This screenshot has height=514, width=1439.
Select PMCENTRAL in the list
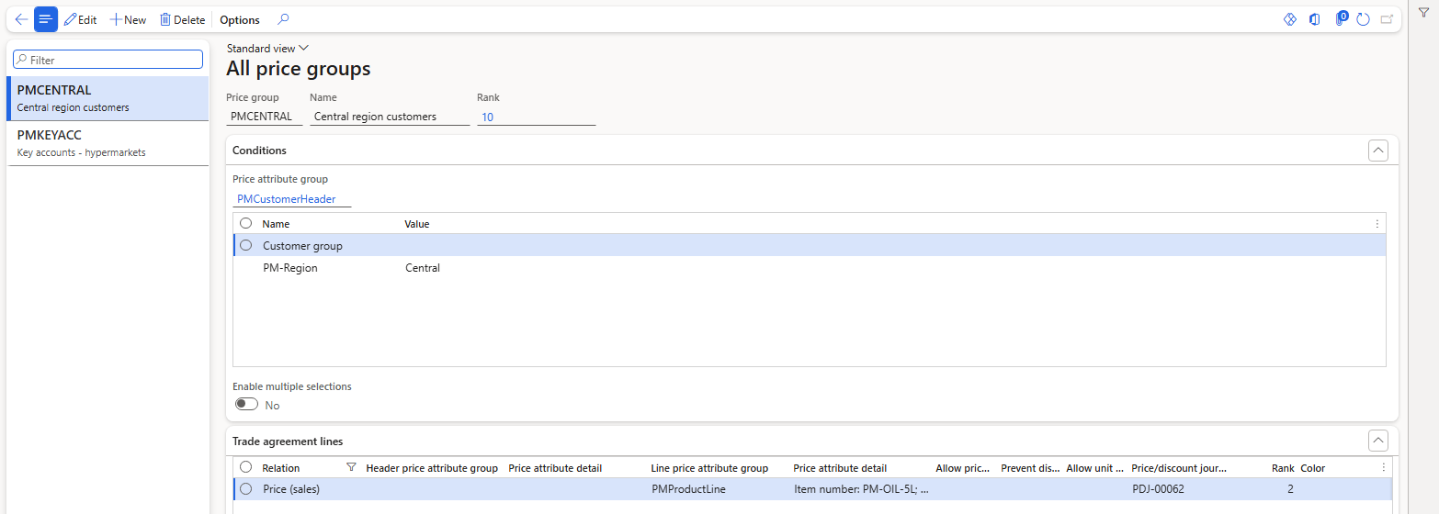click(108, 98)
